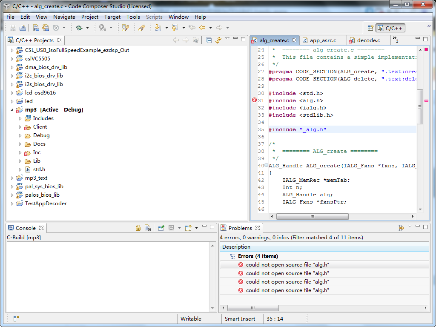Click the editor's vertical scrollbar thumb

point(420,106)
